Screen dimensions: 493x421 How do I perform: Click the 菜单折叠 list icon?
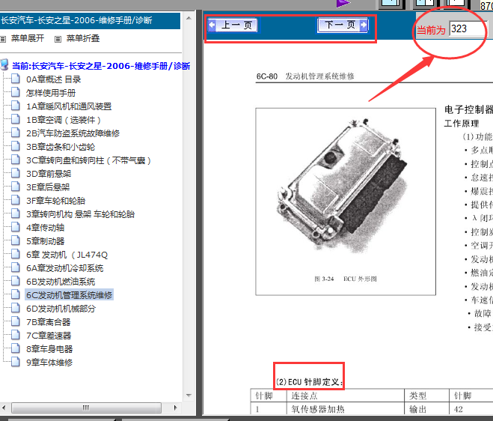[58, 39]
